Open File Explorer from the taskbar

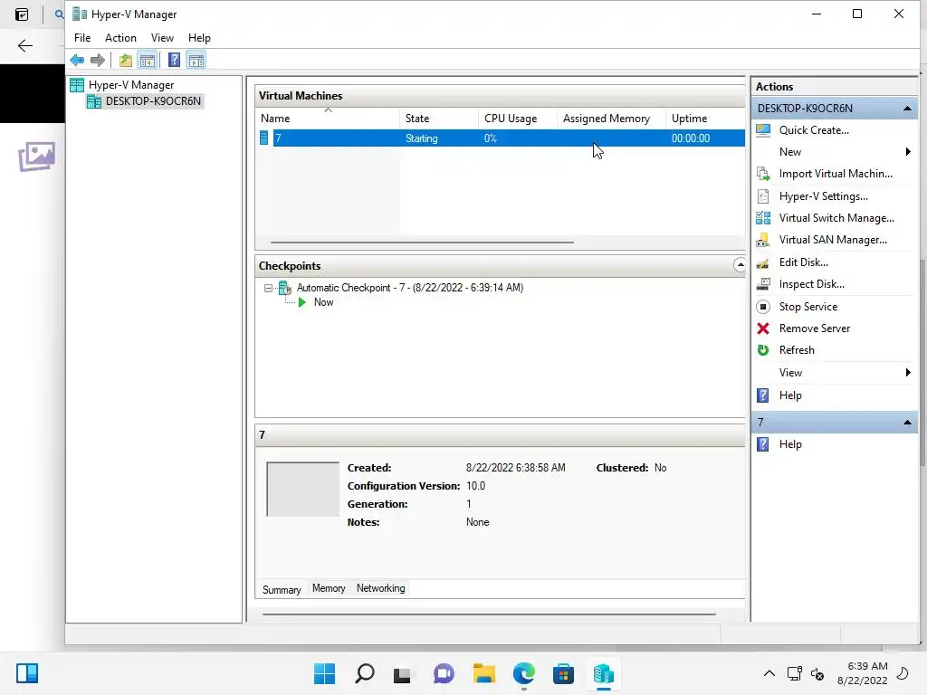[x=484, y=673]
